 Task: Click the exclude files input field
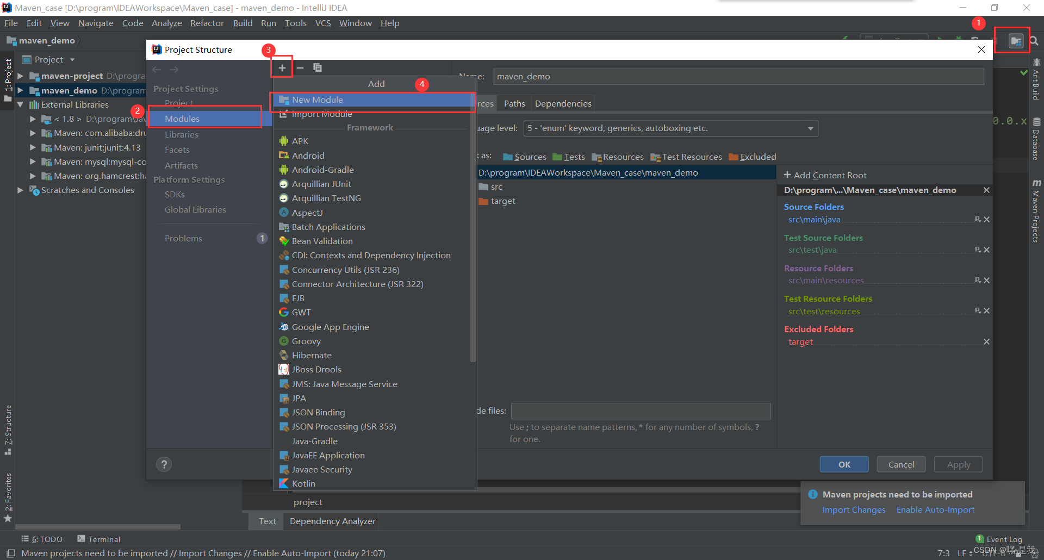(641, 411)
